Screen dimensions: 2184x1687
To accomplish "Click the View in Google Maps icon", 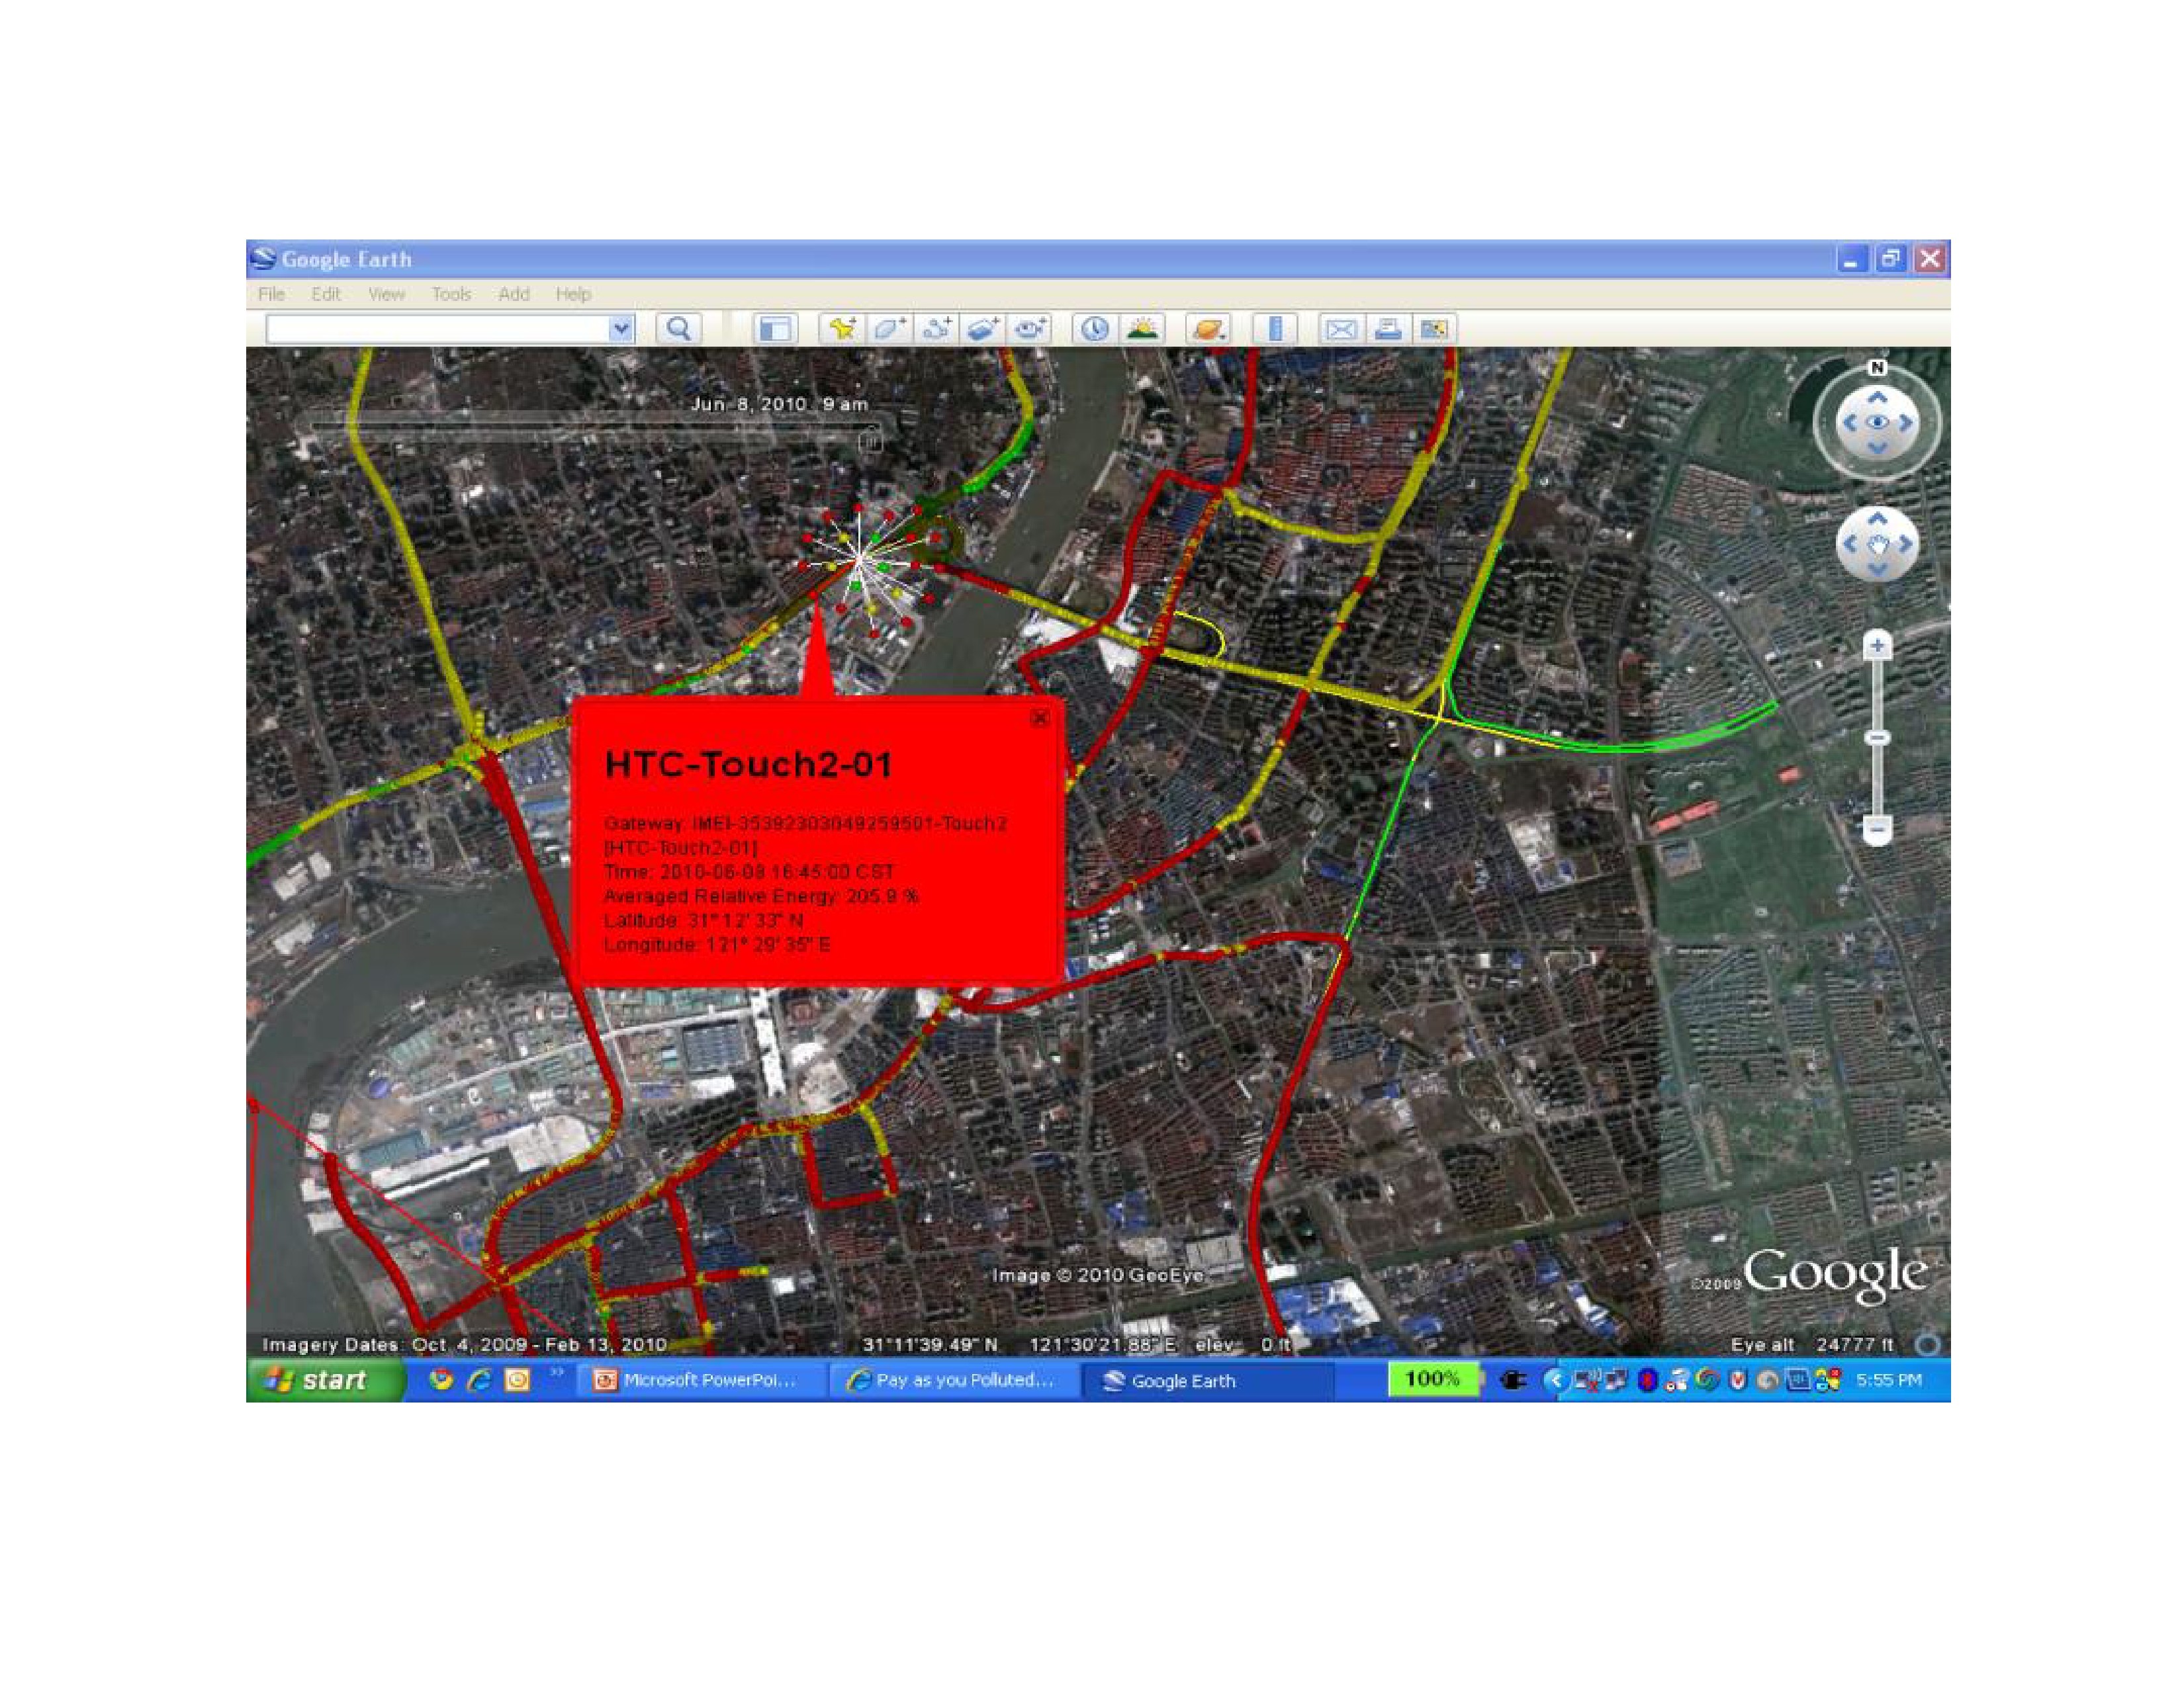I will (x=1434, y=329).
